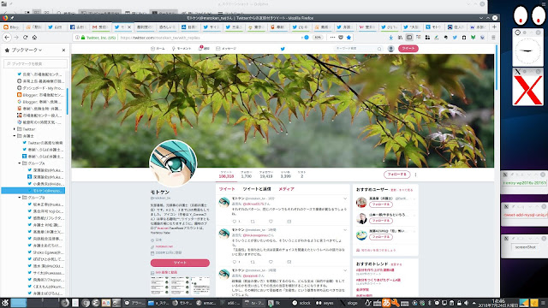Click the taskbar date and time clock
Image resolution: width=548 pixels, height=308 pixels.
click(497, 303)
